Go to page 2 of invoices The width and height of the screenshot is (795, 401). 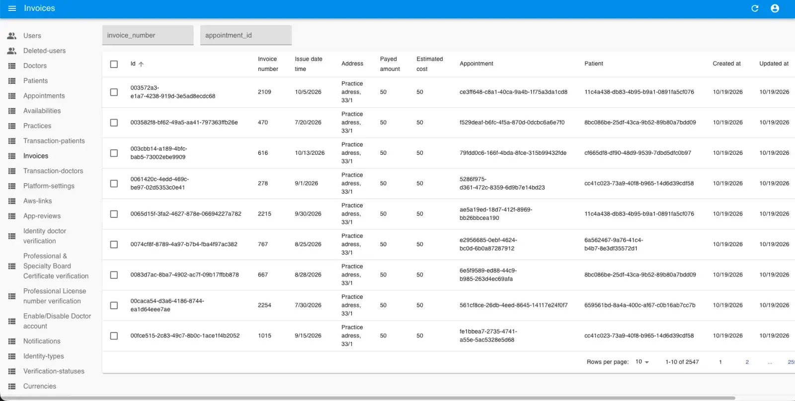747,362
